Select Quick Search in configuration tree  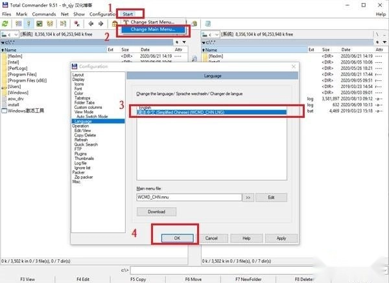pyautogui.click(x=86, y=144)
